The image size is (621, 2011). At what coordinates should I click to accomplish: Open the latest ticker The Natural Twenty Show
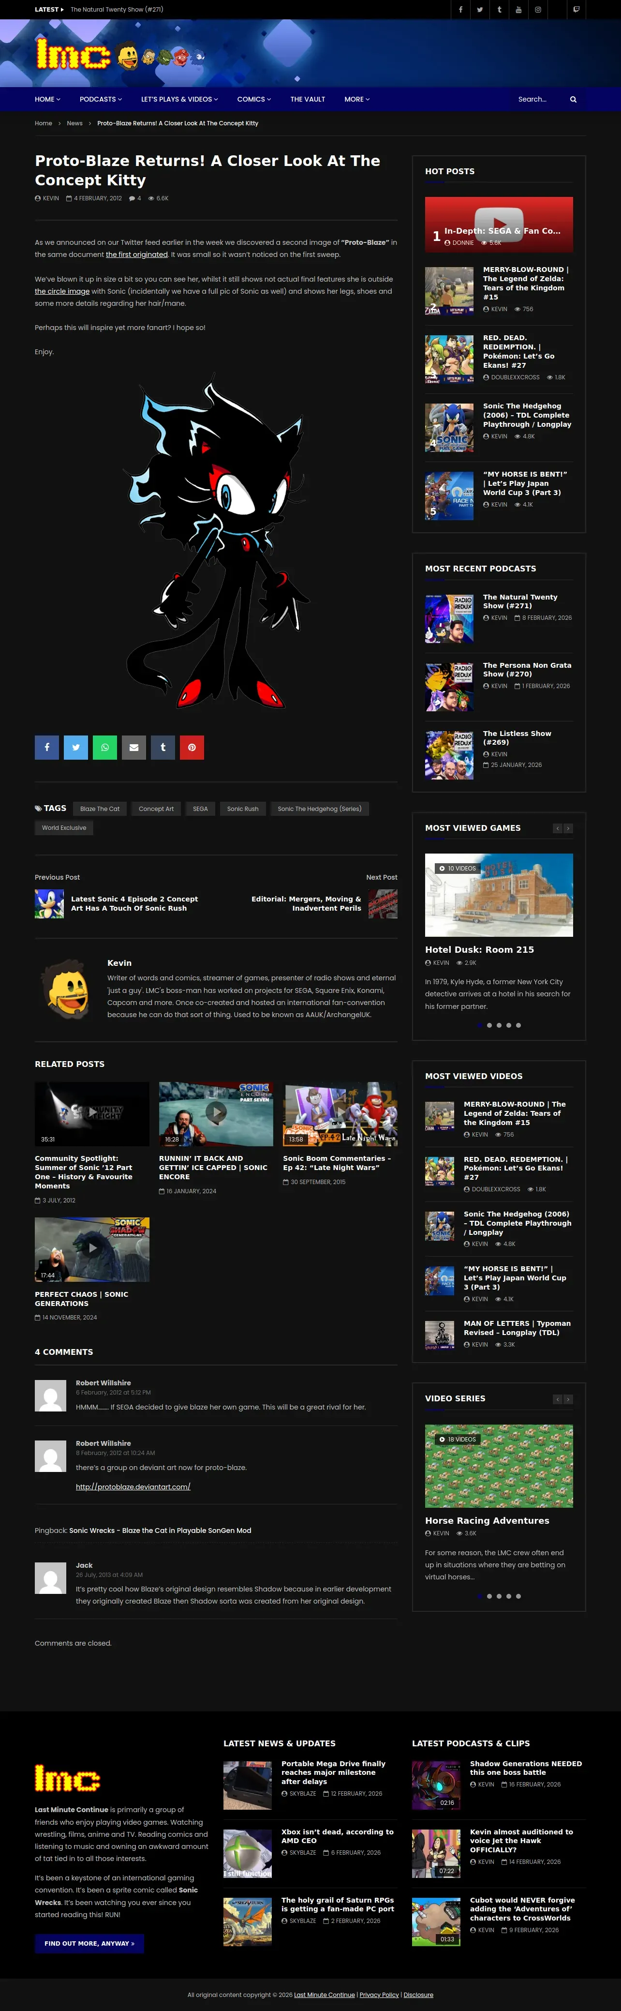point(117,9)
